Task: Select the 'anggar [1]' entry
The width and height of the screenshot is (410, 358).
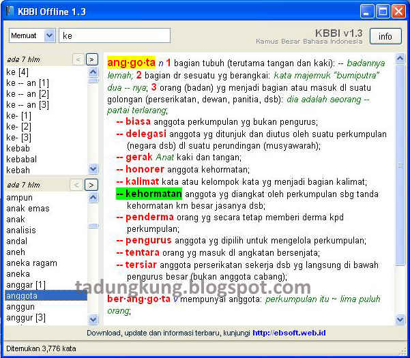Action: coord(26,285)
